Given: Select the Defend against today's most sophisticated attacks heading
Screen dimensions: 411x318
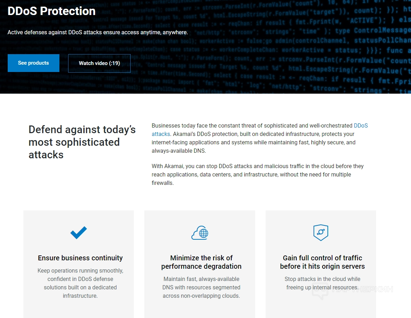Looking at the screenshot, I should coord(82,142).
